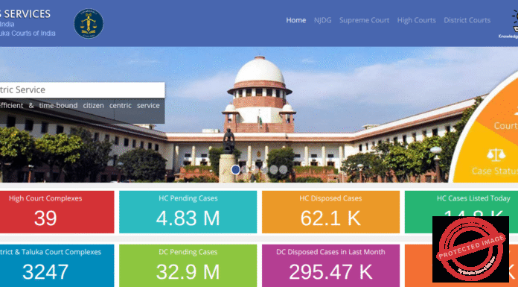This screenshot has height=287, width=518.
Task: Click the HC Cases Listed Today card
Action: click(461, 204)
